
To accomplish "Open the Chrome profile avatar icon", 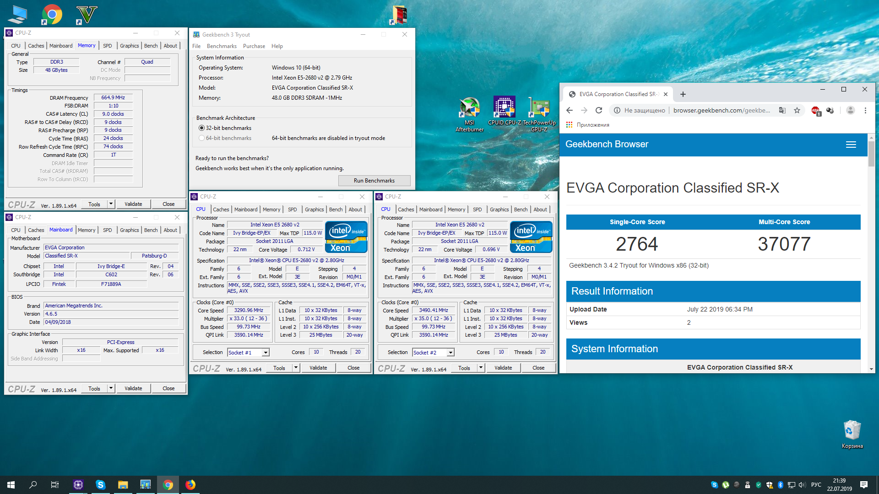I will click(x=850, y=110).
